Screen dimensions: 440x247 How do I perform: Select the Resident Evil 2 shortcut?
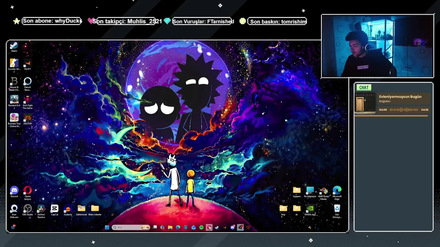pos(14,102)
